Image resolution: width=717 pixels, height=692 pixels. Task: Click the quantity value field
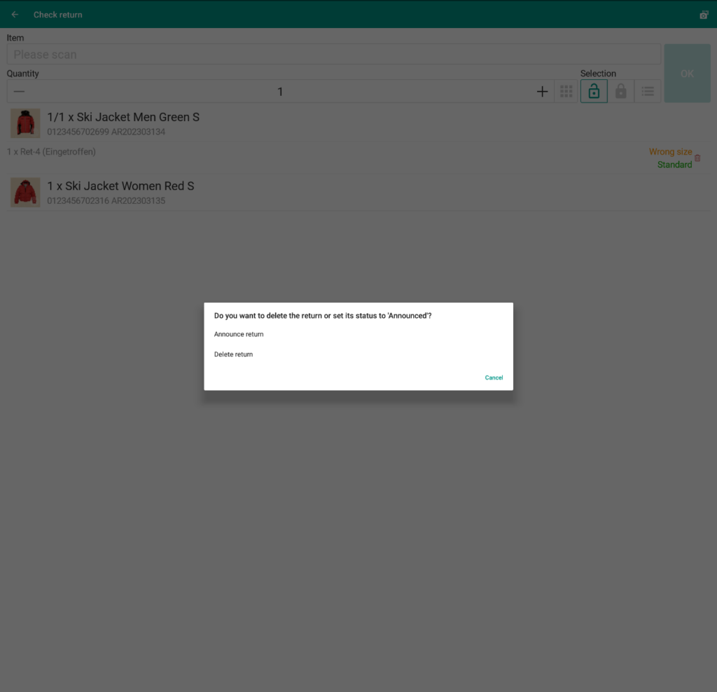pyautogui.click(x=280, y=92)
